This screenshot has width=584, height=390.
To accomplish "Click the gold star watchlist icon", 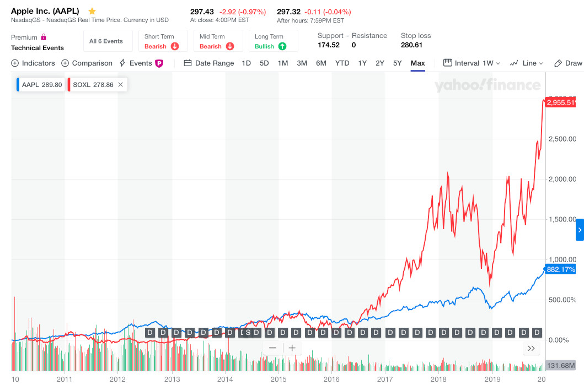I will coord(92,11).
